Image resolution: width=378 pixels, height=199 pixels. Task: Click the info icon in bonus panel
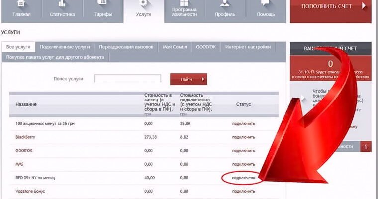[x=366, y=147]
